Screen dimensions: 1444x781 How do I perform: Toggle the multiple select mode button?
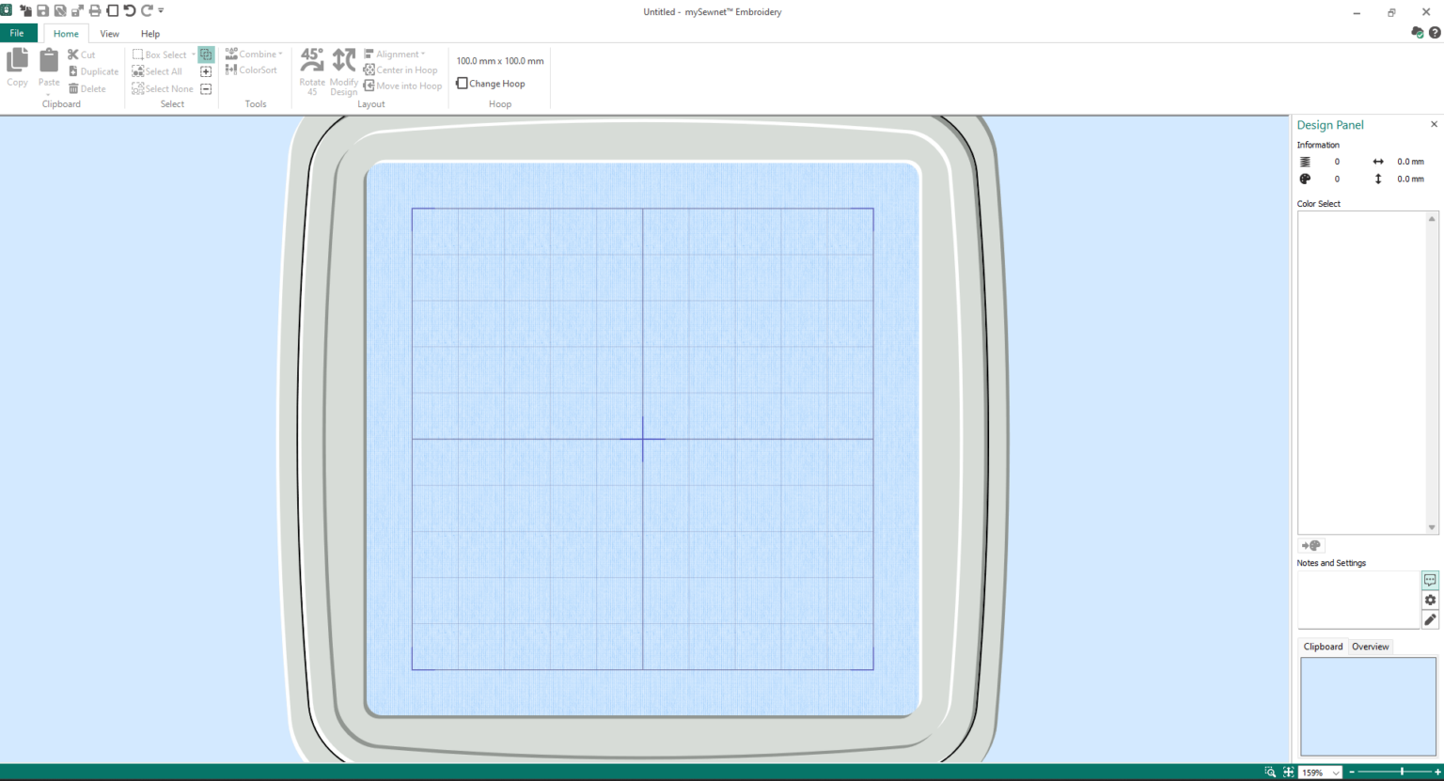(x=206, y=54)
